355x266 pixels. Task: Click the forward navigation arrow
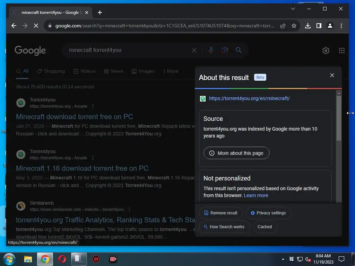[x=25, y=26]
